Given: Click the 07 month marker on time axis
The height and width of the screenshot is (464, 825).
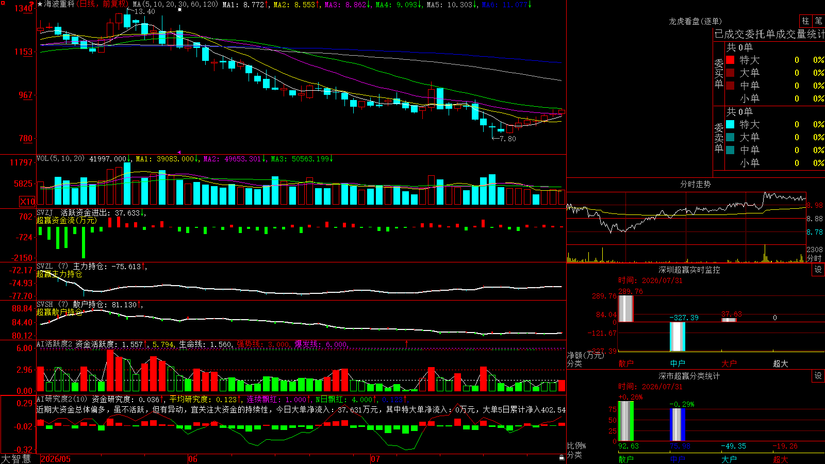Looking at the screenshot, I should click(x=375, y=459).
